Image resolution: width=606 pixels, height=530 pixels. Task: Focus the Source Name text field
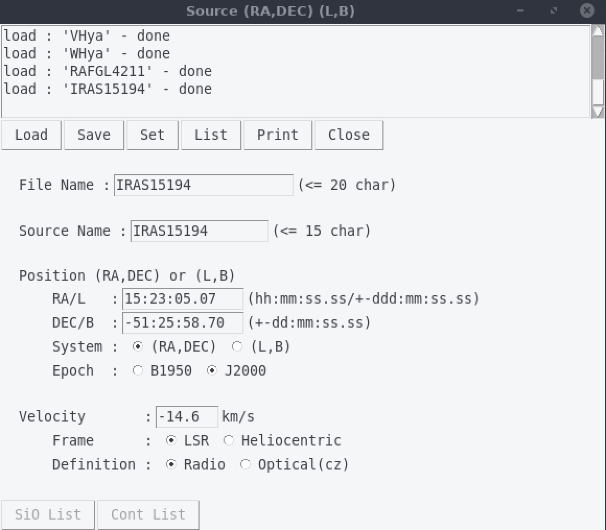tap(199, 231)
